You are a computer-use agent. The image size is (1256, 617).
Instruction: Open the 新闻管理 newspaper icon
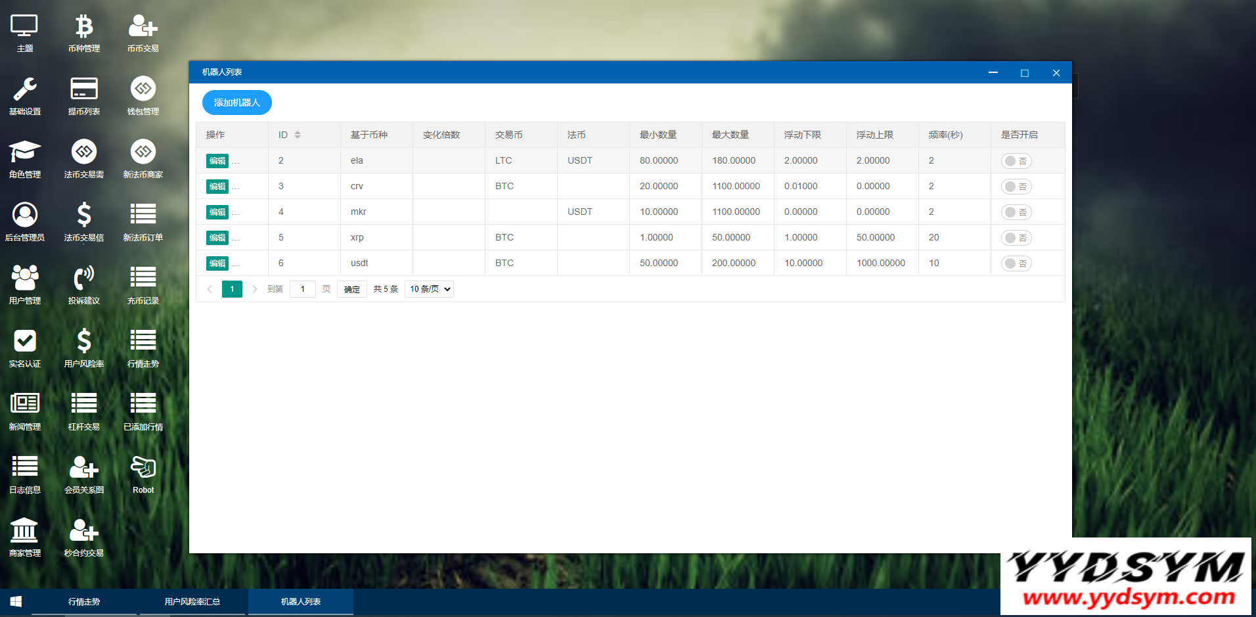(25, 404)
